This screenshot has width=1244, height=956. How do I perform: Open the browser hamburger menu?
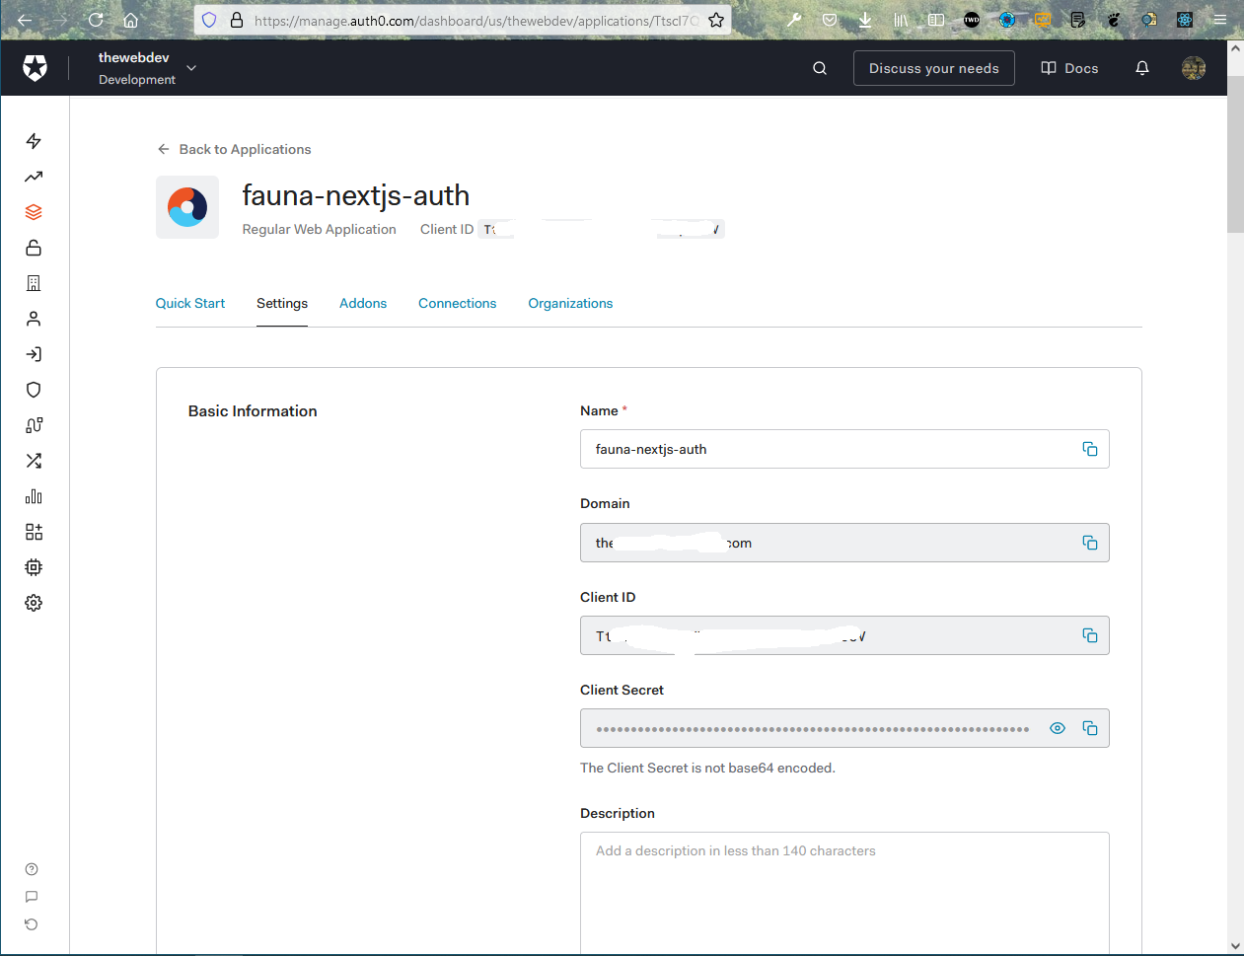click(x=1220, y=20)
